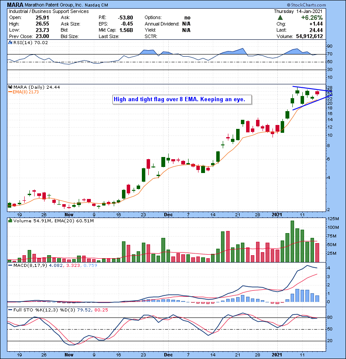Click the Chg value +1.44

316,24
